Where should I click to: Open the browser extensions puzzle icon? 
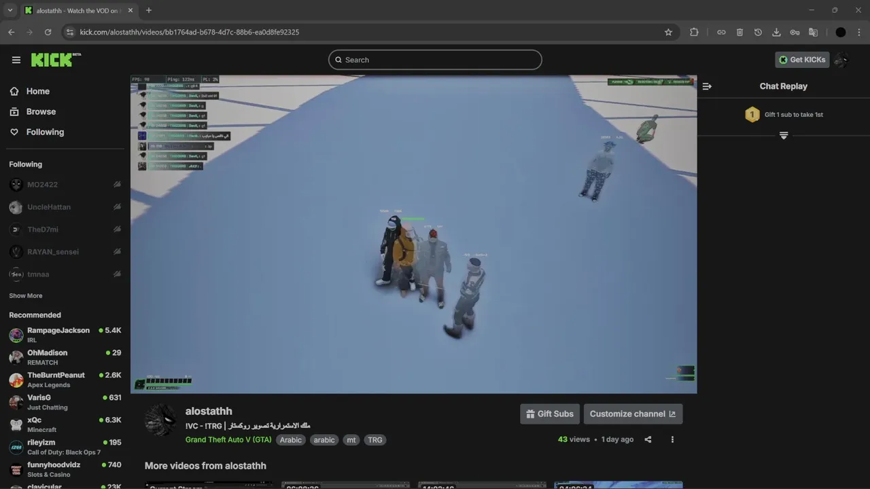tap(694, 32)
